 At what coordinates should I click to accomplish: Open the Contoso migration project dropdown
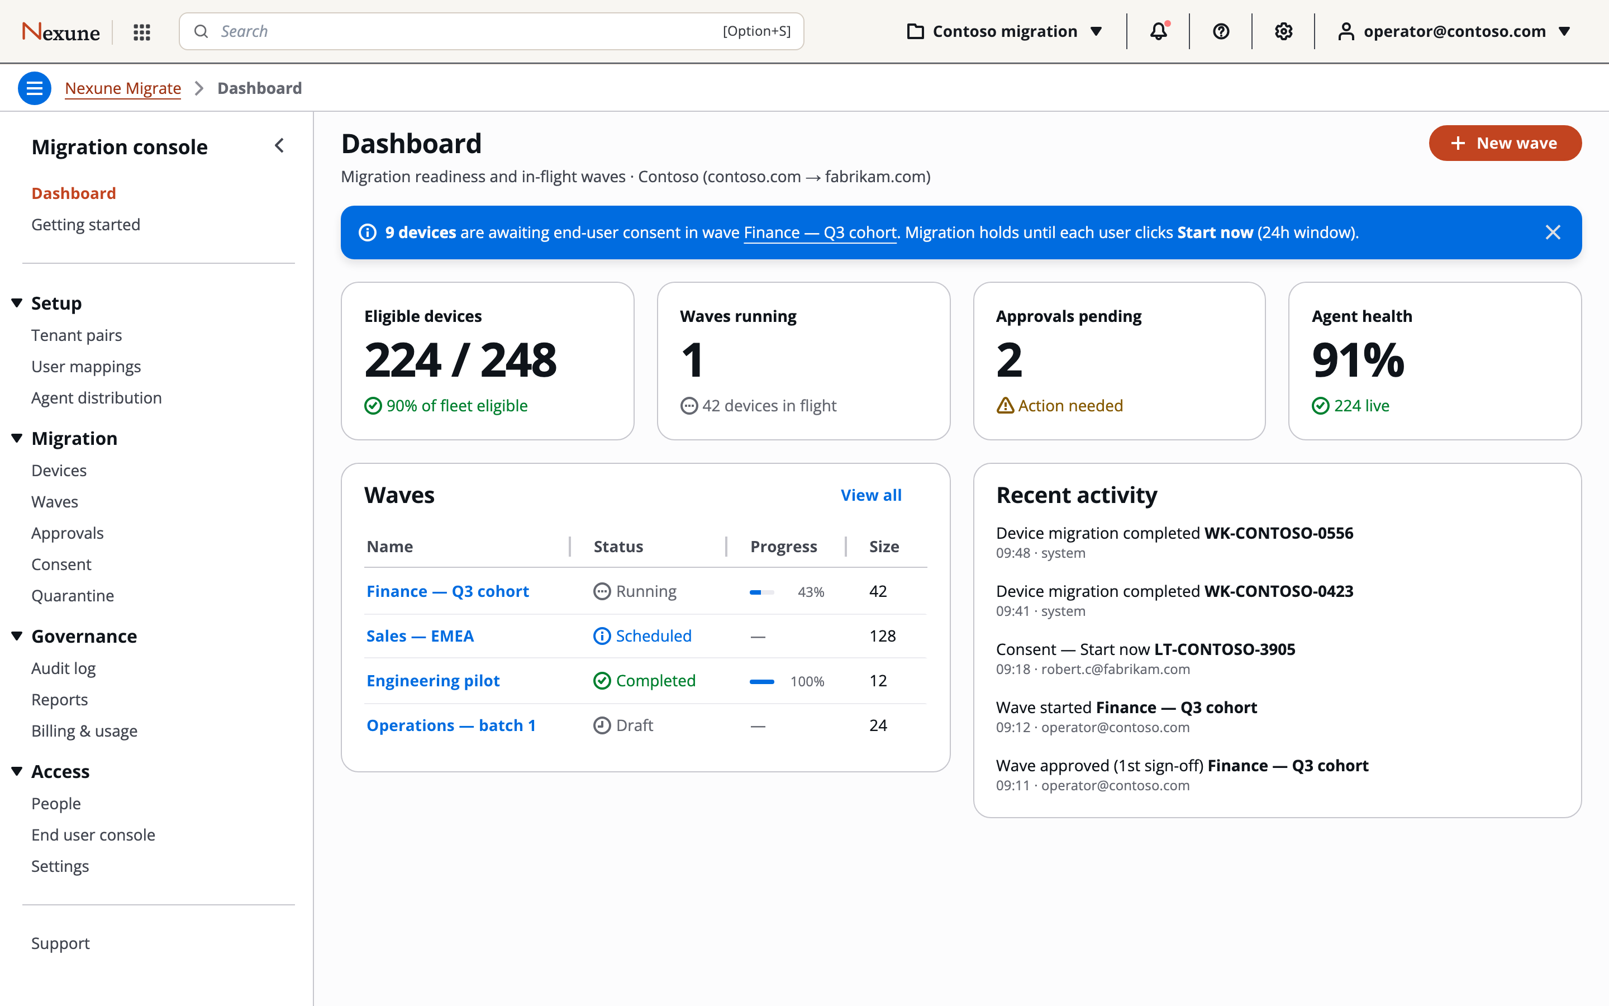click(x=1005, y=31)
